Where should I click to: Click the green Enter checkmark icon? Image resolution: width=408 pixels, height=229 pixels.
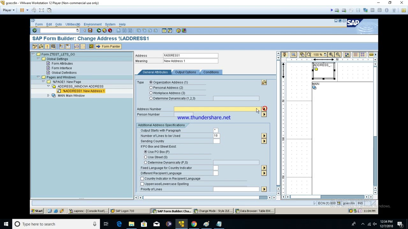[x=34, y=31]
